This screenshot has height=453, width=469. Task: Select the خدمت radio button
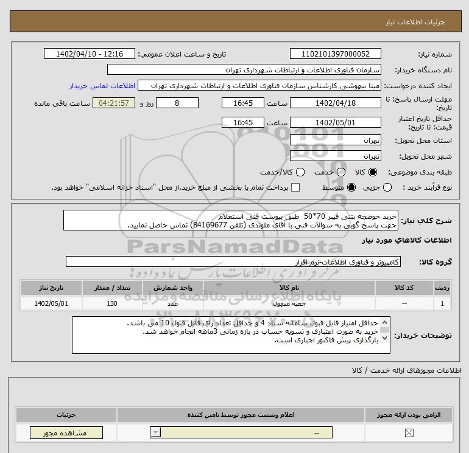point(341,172)
